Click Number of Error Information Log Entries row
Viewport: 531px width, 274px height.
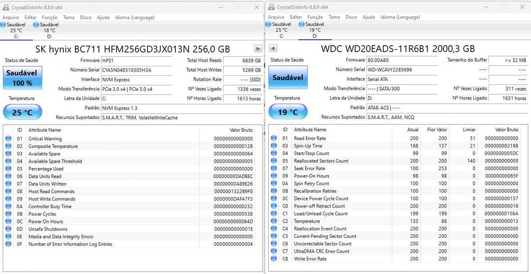click(x=130, y=244)
